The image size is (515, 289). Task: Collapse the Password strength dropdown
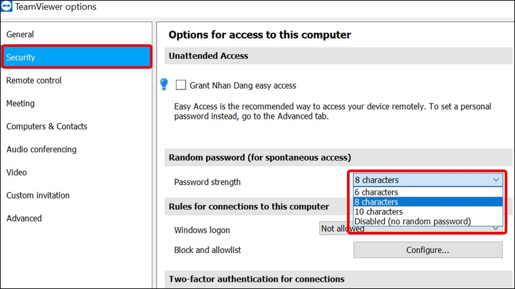coord(494,180)
